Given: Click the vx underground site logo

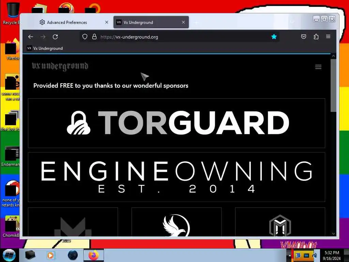Looking at the screenshot, I should tap(60, 67).
